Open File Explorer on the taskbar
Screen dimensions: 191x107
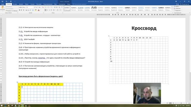coord(9,106)
